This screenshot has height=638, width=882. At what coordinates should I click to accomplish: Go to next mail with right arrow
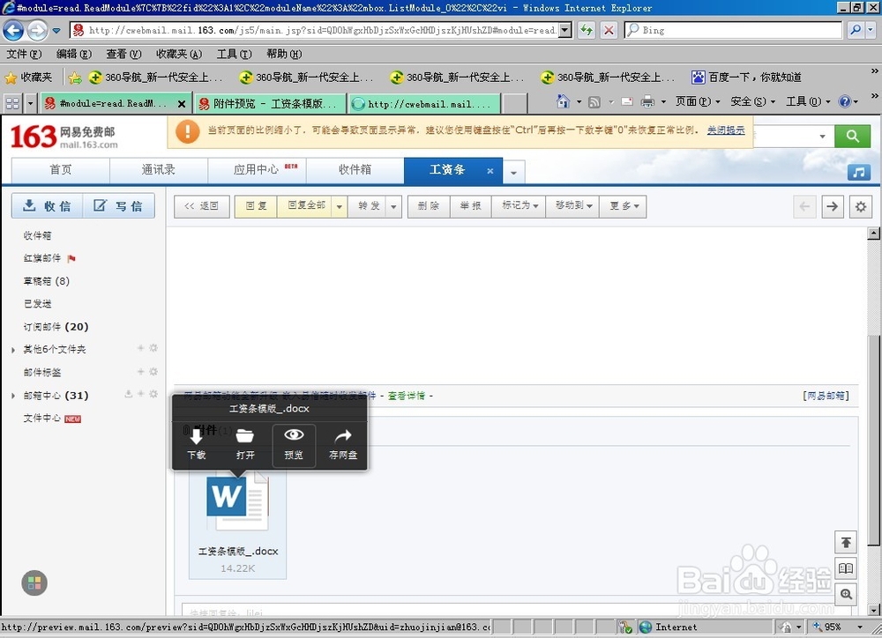[832, 206]
